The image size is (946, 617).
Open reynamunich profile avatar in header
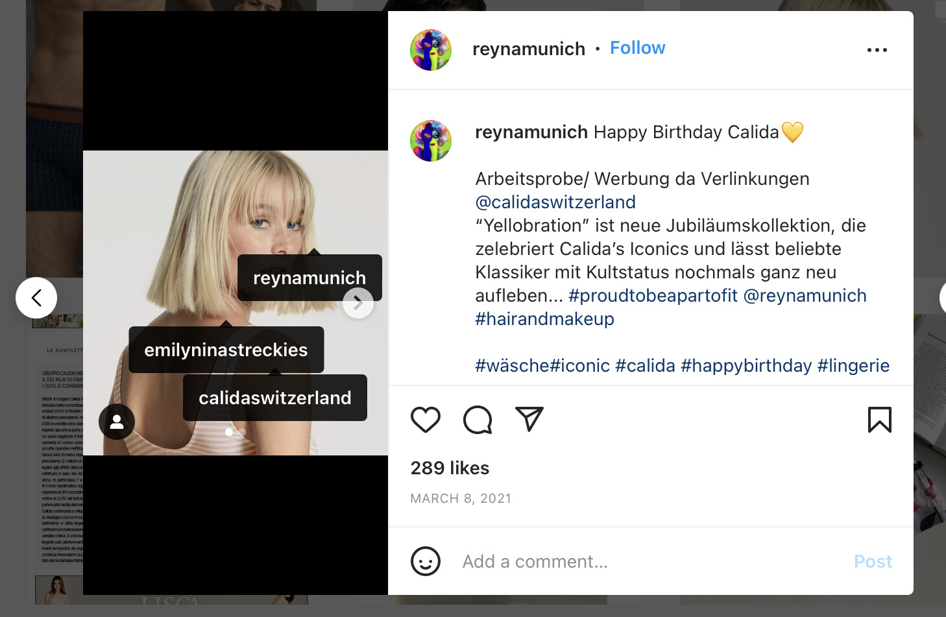(431, 50)
